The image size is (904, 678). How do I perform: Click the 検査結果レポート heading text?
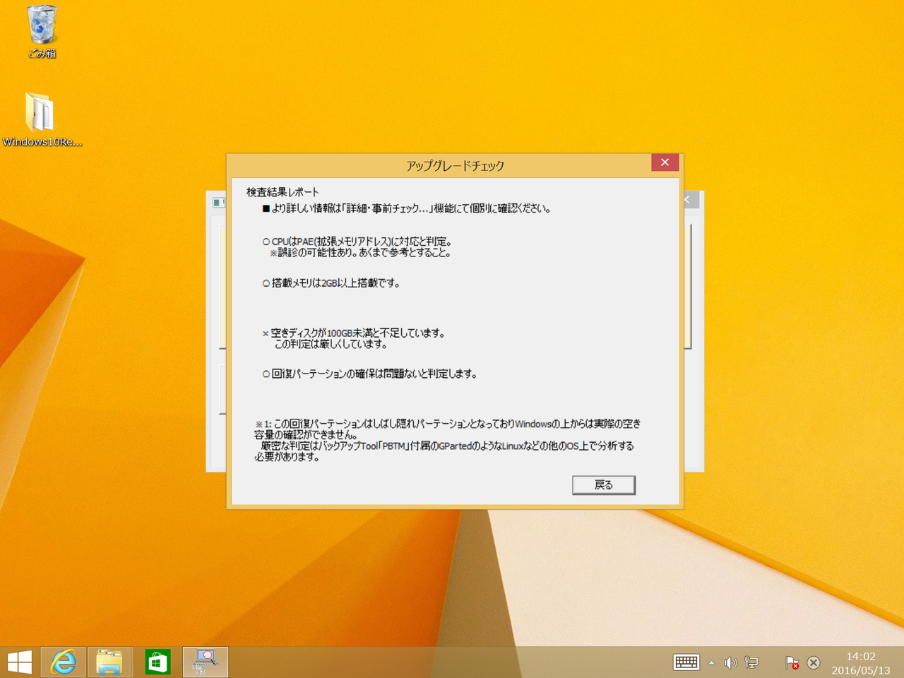tap(282, 191)
